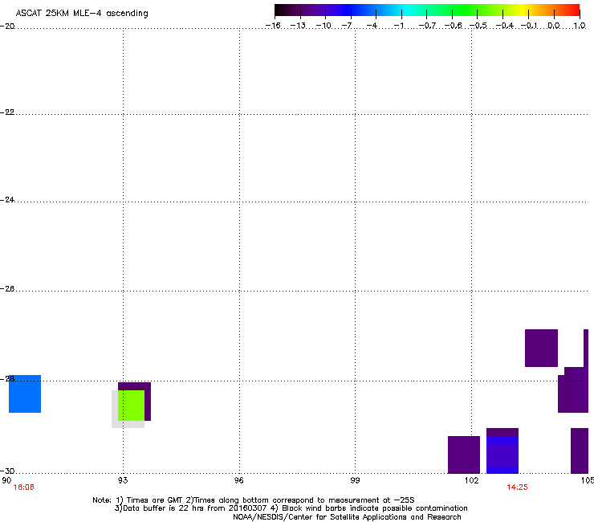
Task: Click the color scale bar at the top
Action: pos(427,10)
